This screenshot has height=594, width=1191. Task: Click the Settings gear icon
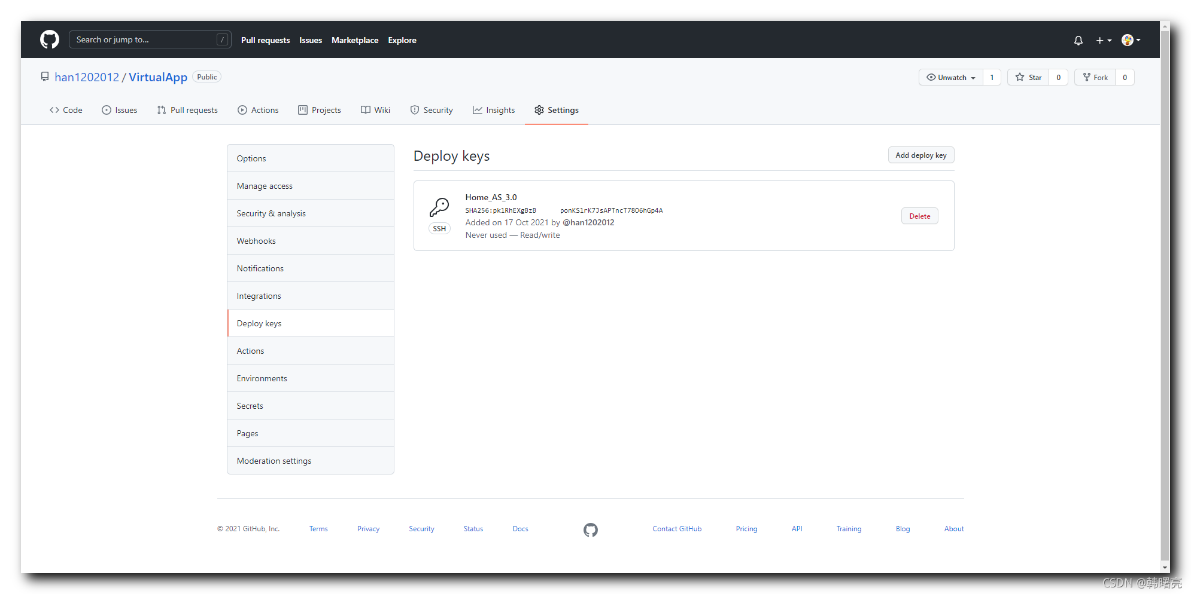(539, 110)
